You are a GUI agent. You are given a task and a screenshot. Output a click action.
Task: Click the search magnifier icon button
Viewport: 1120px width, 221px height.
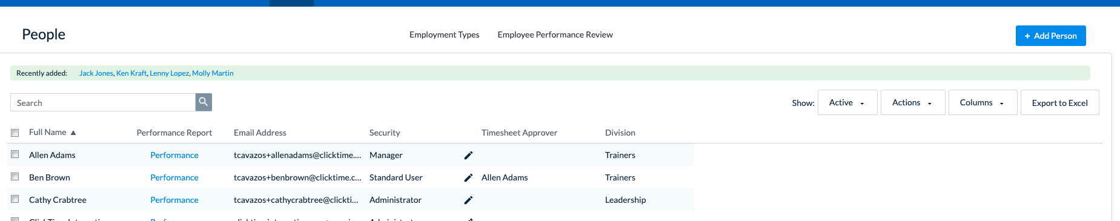pyautogui.click(x=204, y=102)
